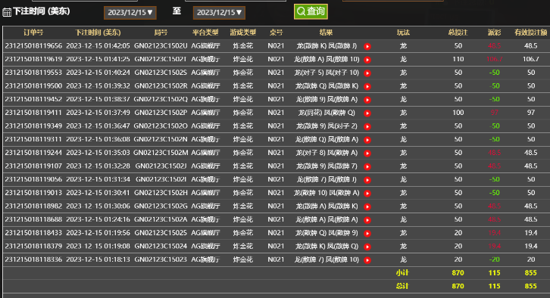Click round number GN02123C1502H
Viewport: 550px width, 298px height.
coord(161,193)
